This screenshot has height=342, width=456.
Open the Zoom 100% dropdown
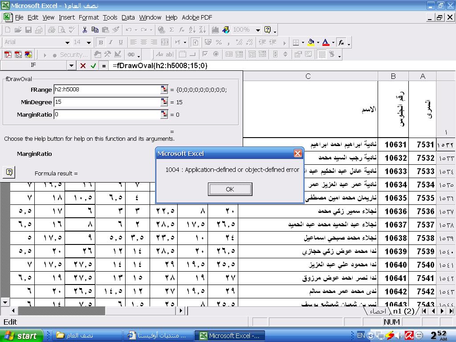coord(258,30)
